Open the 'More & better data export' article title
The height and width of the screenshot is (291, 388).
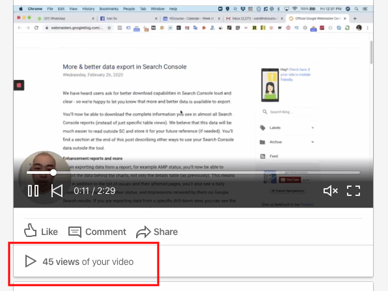(124, 67)
